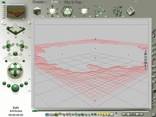Select the Reposition tool icon
The width and height of the screenshot is (156, 117).
pyautogui.click(x=84, y=11)
